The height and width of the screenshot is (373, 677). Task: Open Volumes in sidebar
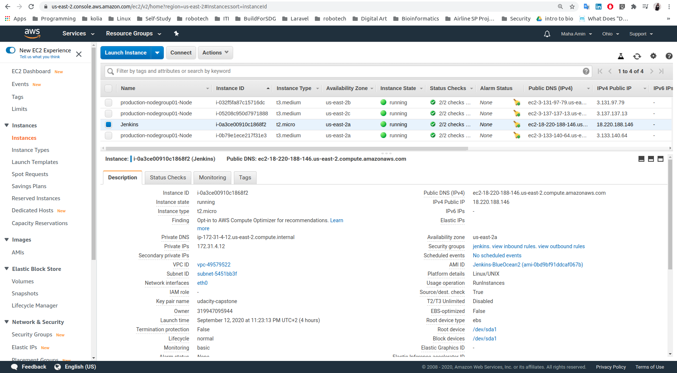tap(23, 281)
